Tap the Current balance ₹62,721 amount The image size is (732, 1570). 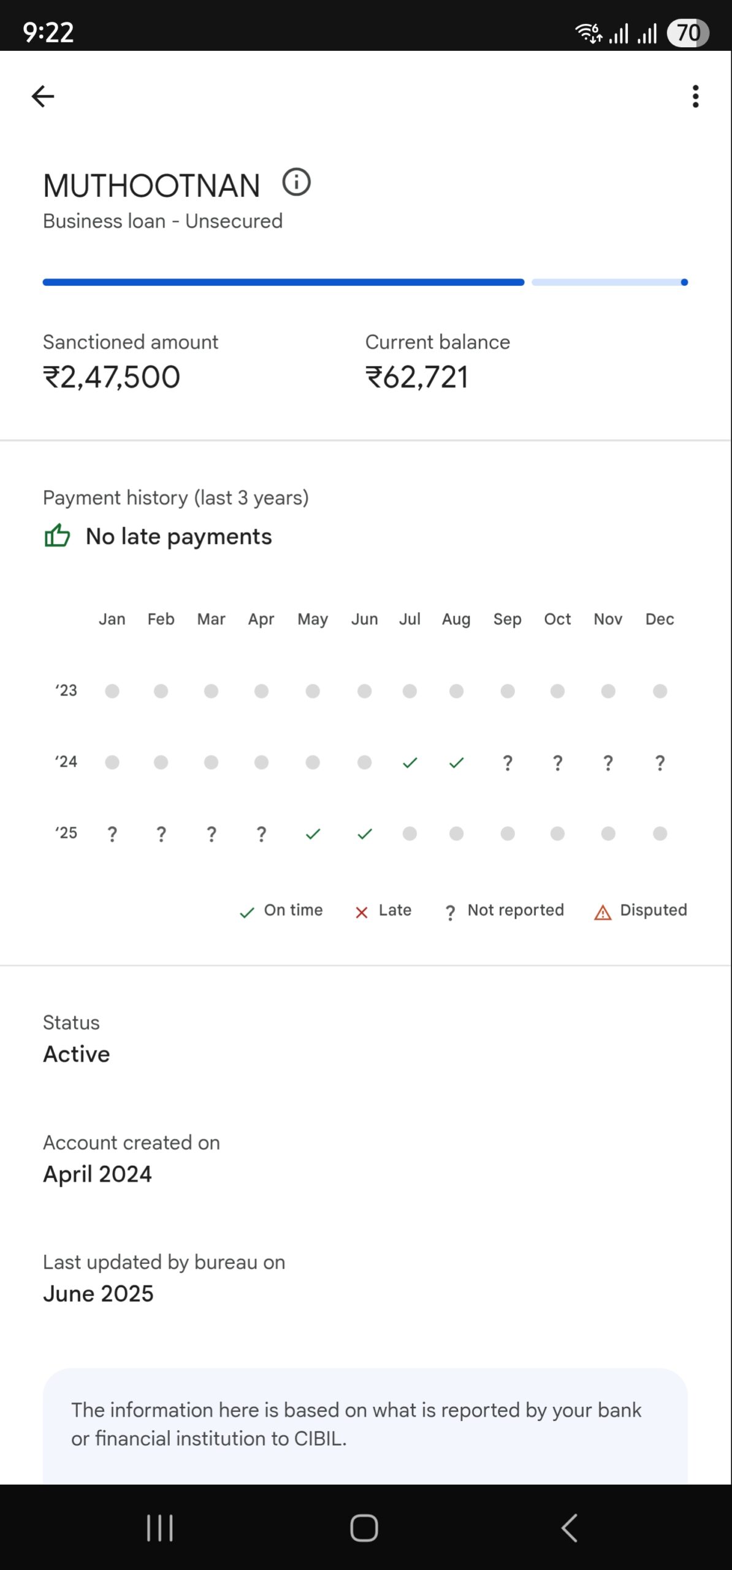point(417,377)
